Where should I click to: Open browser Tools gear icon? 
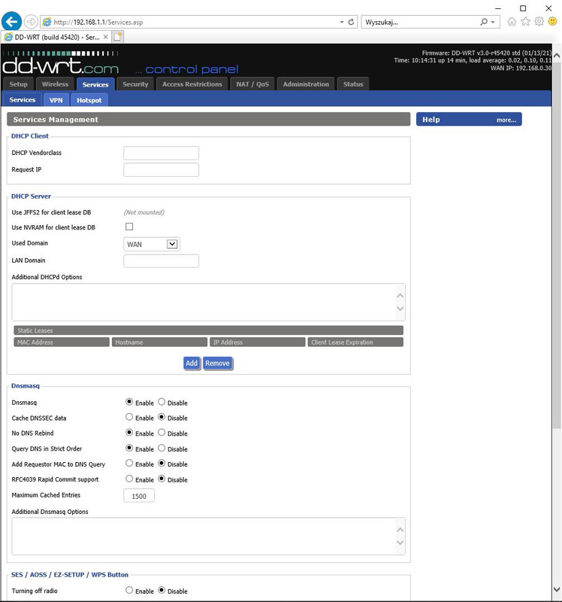pos(539,22)
